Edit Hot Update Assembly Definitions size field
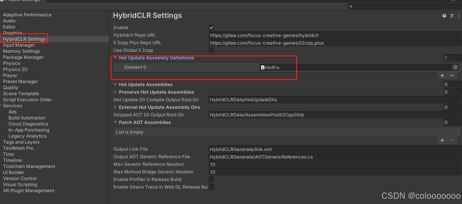Viewport: 462px width, 204px height. tap(453, 58)
